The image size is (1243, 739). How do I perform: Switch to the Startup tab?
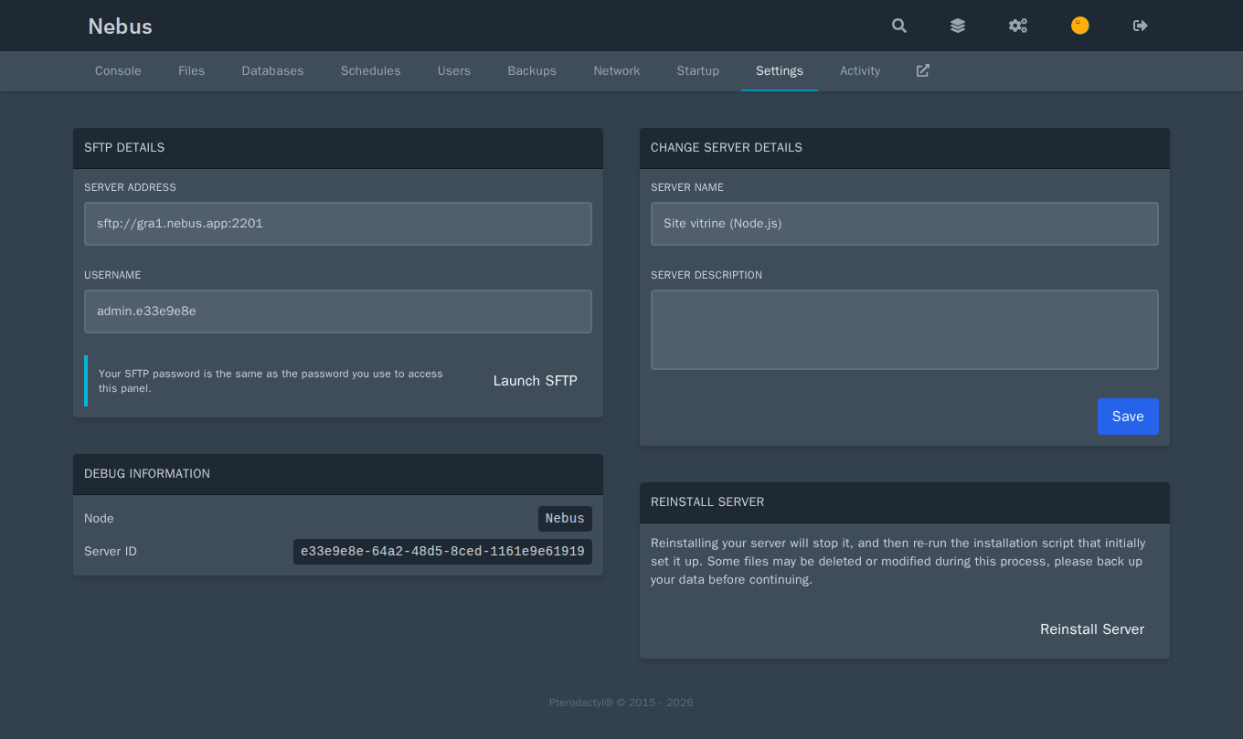coord(698,70)
